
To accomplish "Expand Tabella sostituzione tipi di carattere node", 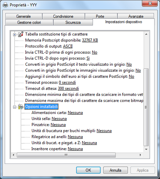I will click(x=15, y=35).
